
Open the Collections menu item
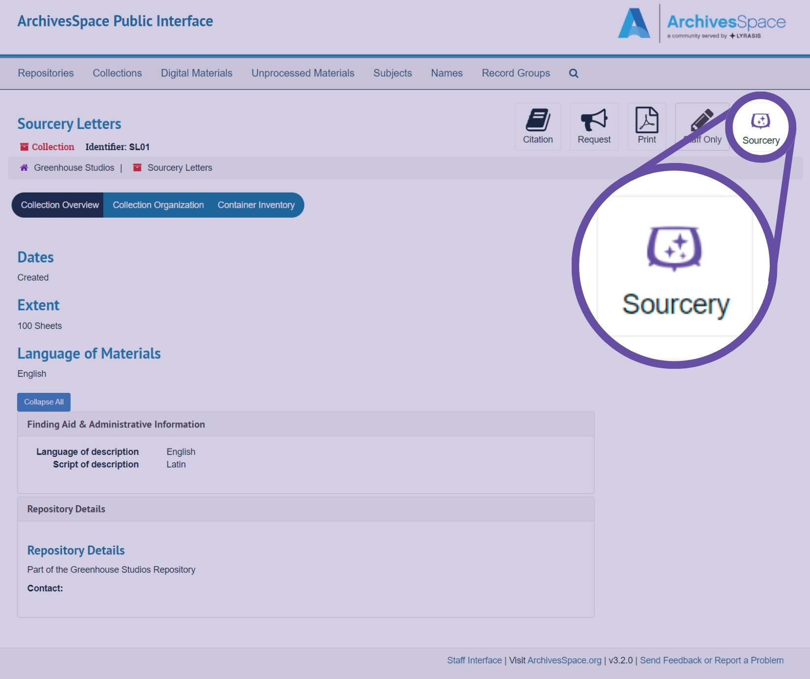tap(117, 73)
